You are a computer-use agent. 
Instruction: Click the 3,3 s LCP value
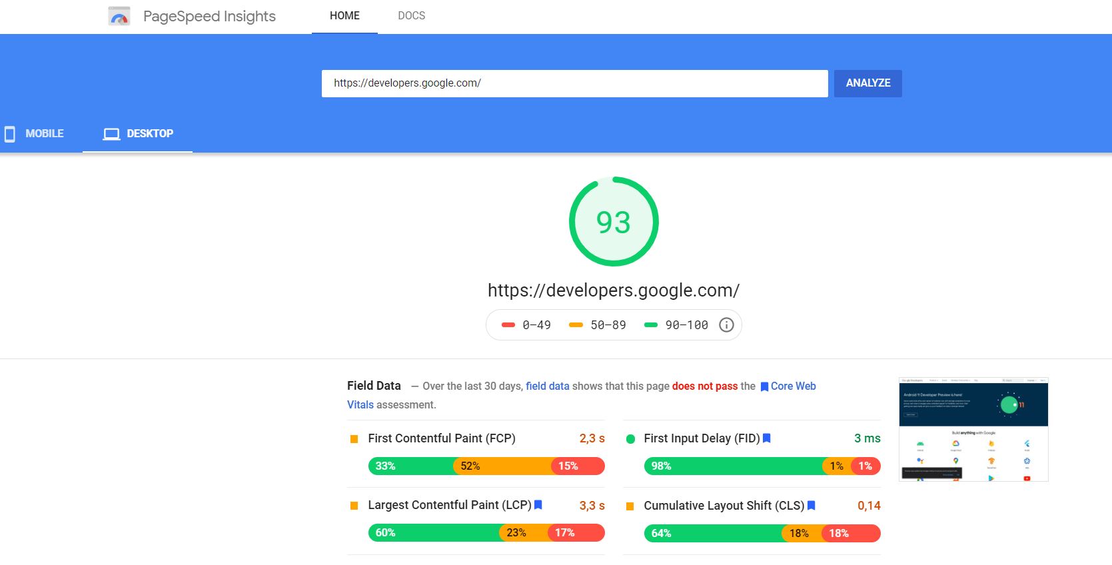click(x=592, y=505)
